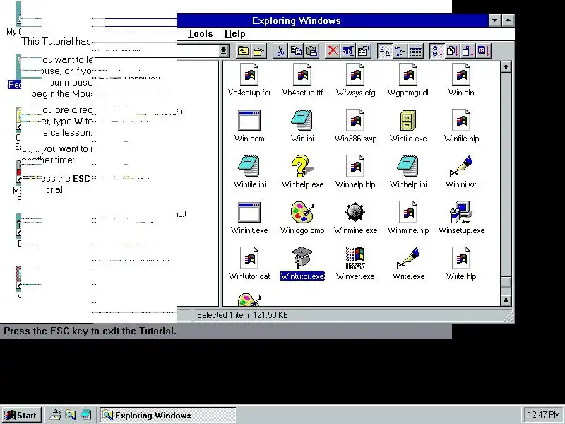This screenshot has width=565, height=424.
Task: Select the Winmine.exe minesweeper icon
Action: pyautogui.click(x=355, y=218)
